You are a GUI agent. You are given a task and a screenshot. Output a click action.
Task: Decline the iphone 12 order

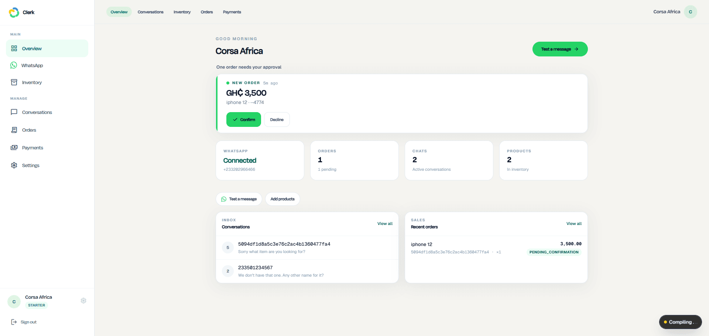click(x=277, y=119)
